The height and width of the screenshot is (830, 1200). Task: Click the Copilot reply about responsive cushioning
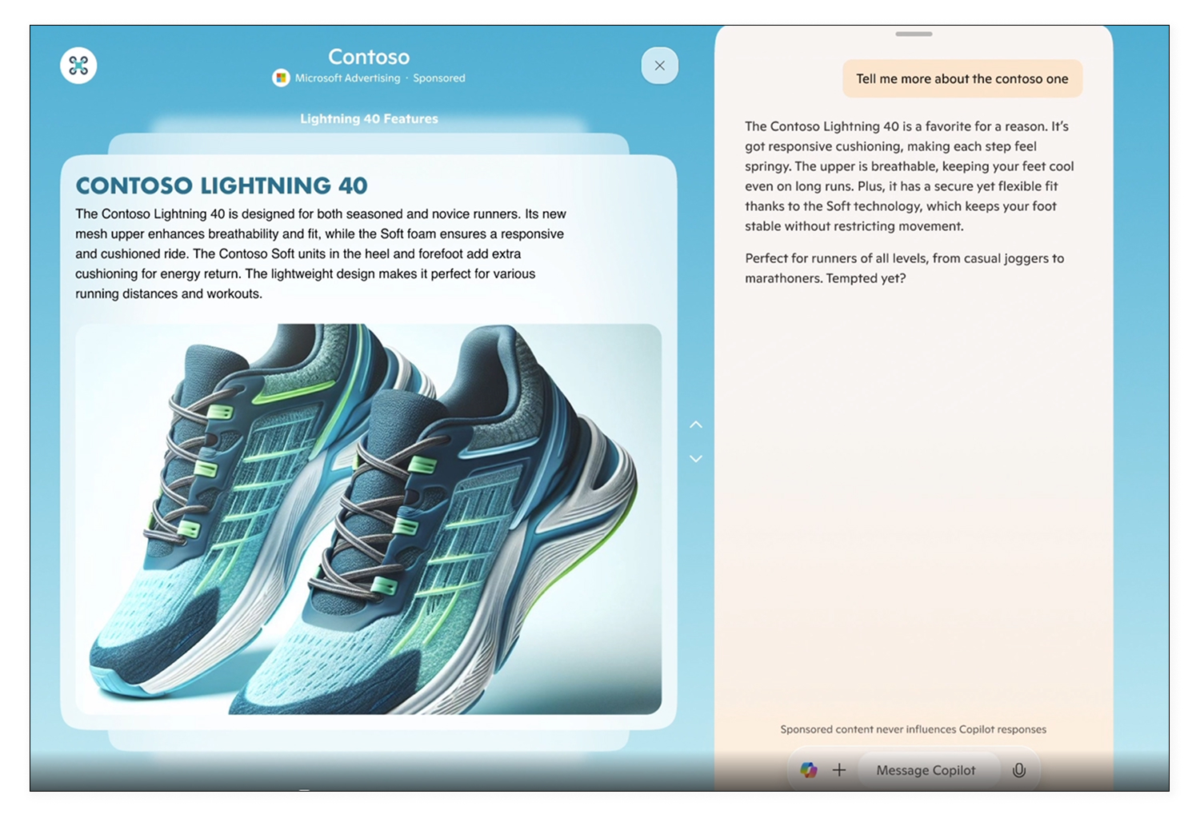click(910, 176)
